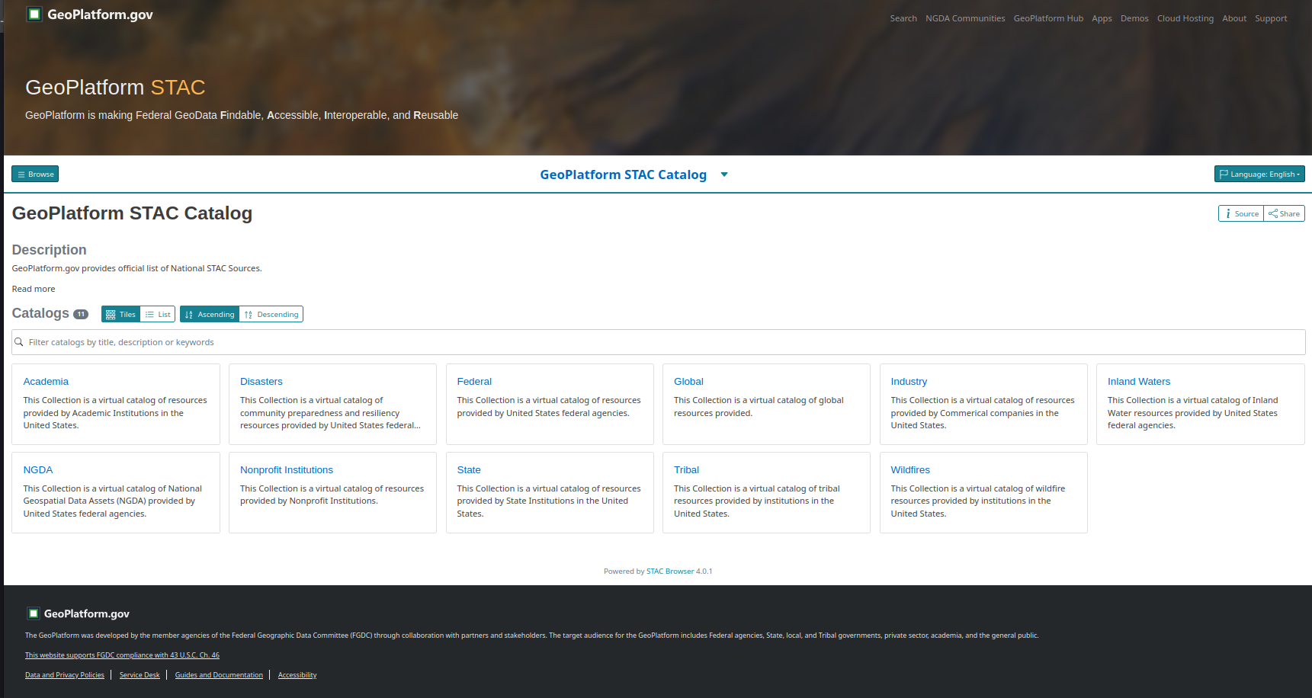Click the GeoPlatform.gov logo icon in header
The height and width of the screenshot is (698, 1312).
pos(34,14)
